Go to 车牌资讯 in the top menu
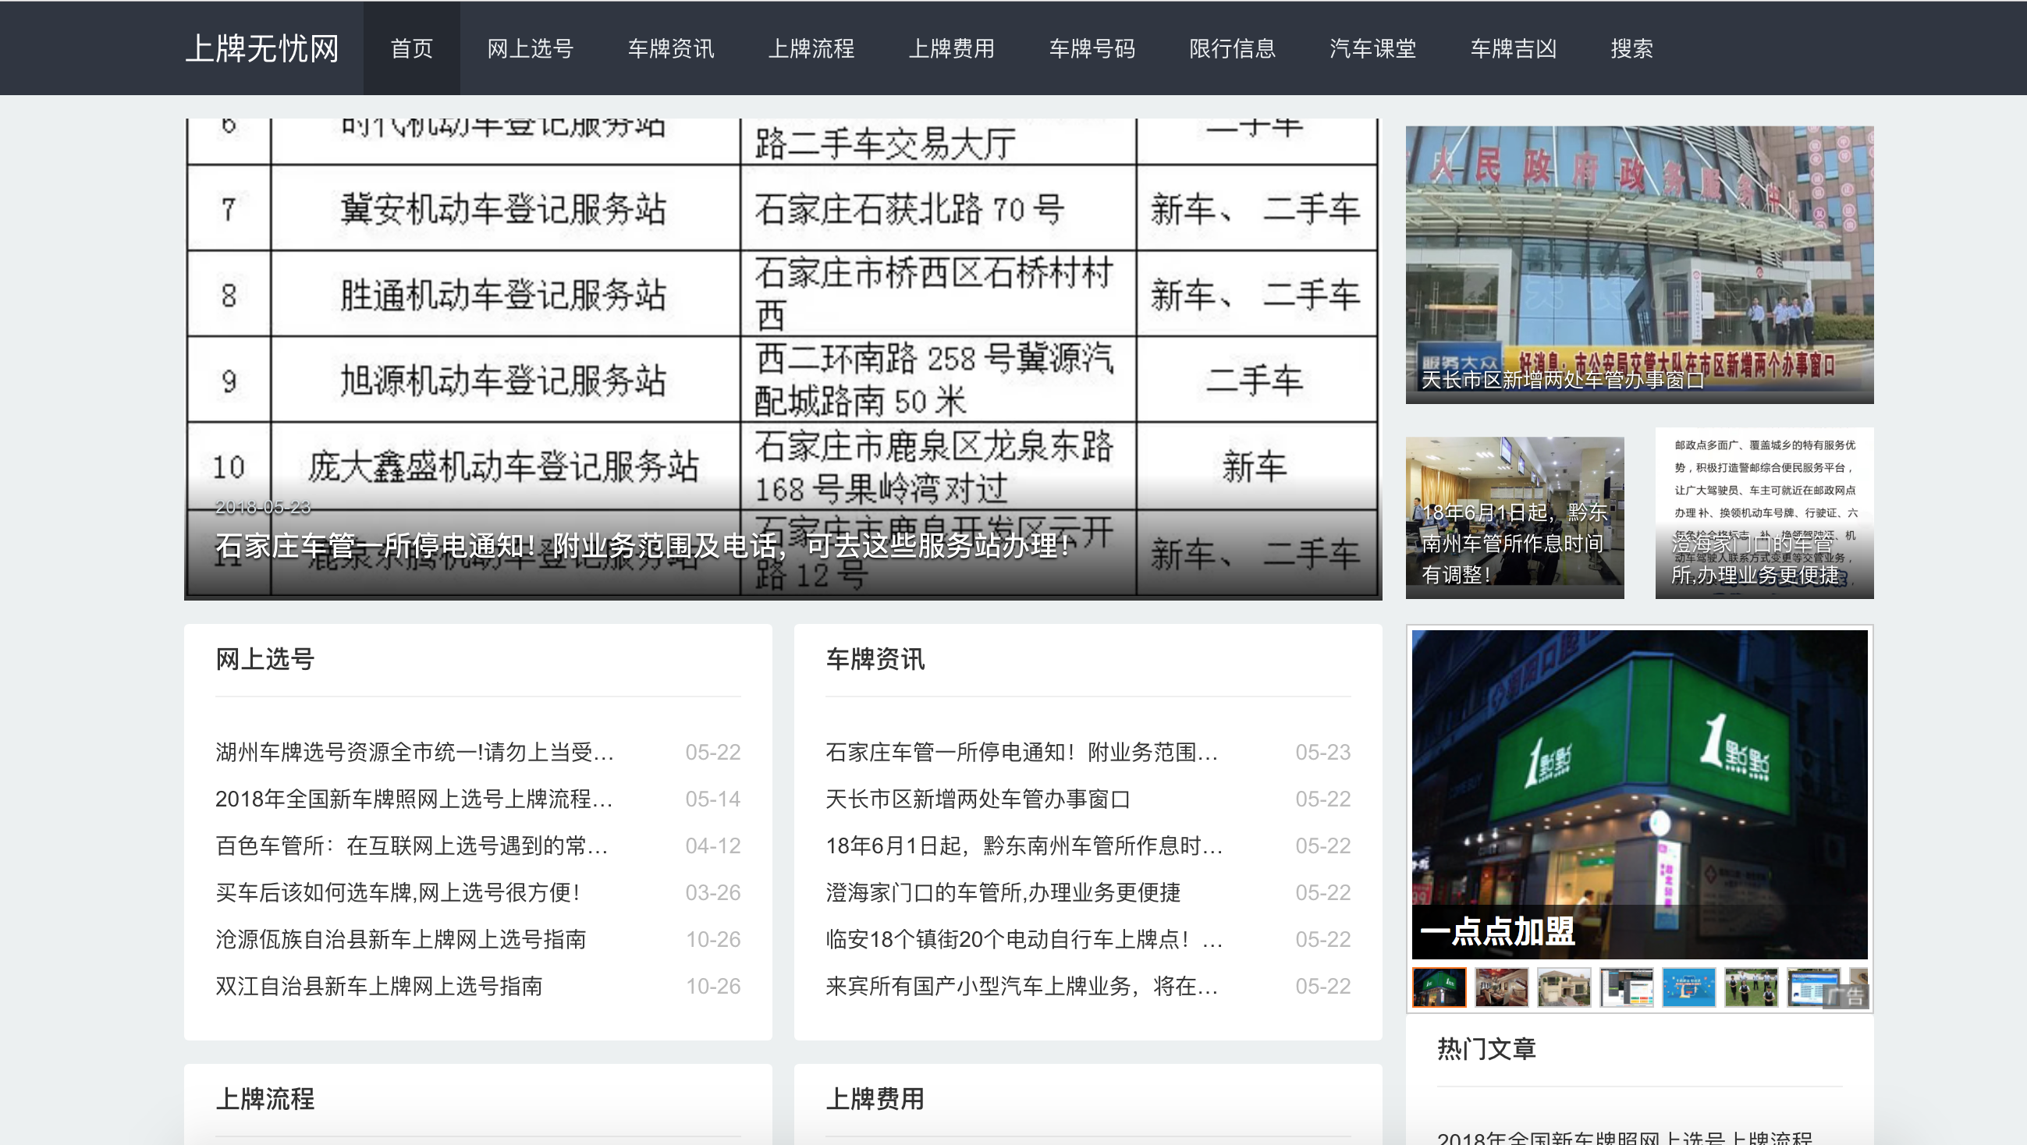Viewport: 2027px width, 1145px height. click(x=671, y=49)
